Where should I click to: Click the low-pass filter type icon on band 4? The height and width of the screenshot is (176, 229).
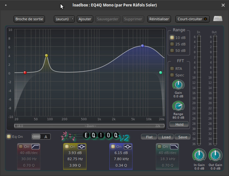pos(174,147)
